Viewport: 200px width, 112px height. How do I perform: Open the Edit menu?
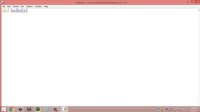click(9, 6)
